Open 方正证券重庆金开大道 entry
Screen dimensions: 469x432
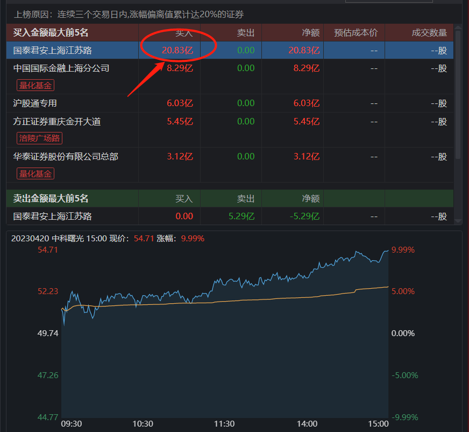[x=57, y=122]
